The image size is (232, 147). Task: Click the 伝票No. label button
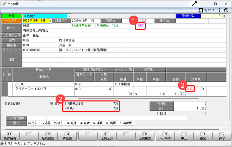click(111, 21)
